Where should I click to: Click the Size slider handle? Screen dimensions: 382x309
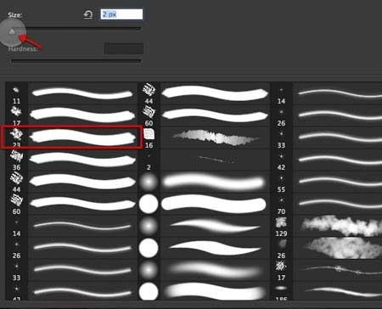[x=12, y=31]
